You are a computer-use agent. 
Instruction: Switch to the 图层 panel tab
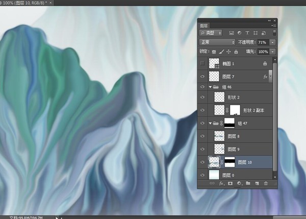(203, 26)
